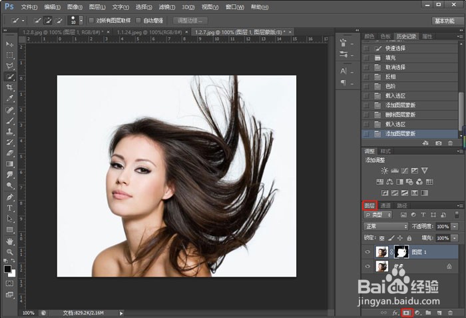Select the Rectangular Marquee tool

point(9,55)
